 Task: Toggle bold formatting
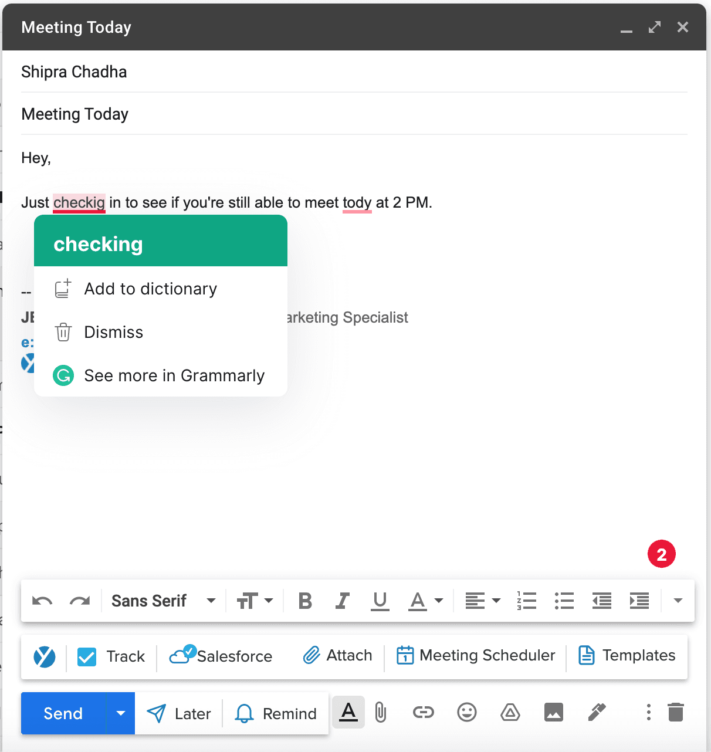[x=304, y=601]
